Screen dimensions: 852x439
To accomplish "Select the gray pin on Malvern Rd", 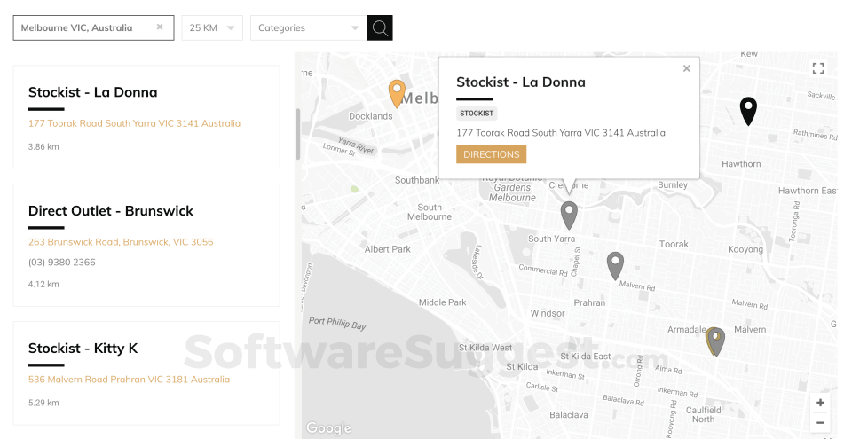I will pos(615,266).
